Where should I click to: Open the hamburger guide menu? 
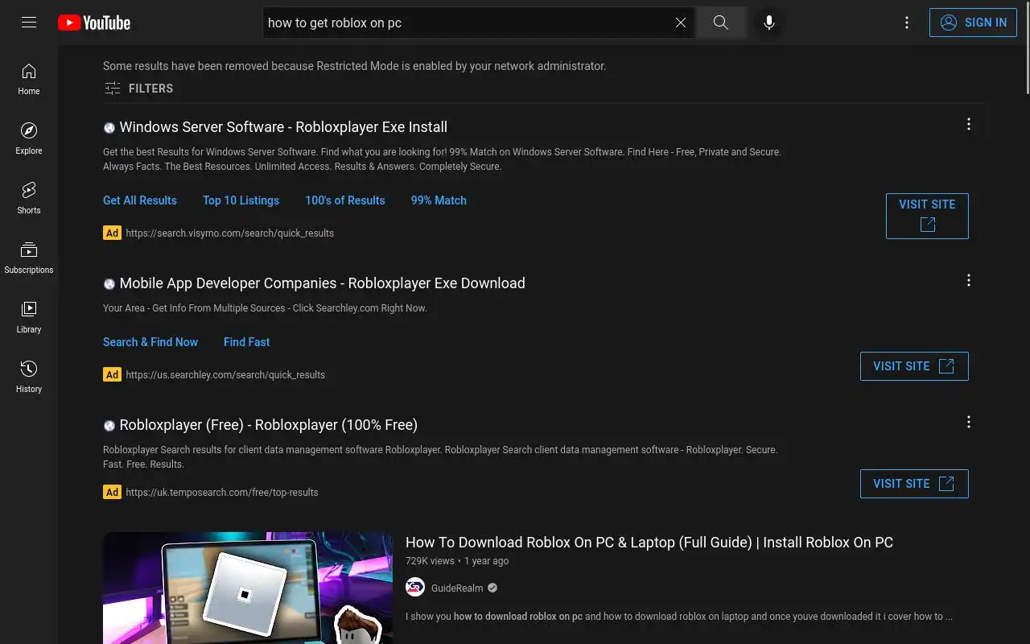[29, 23]
